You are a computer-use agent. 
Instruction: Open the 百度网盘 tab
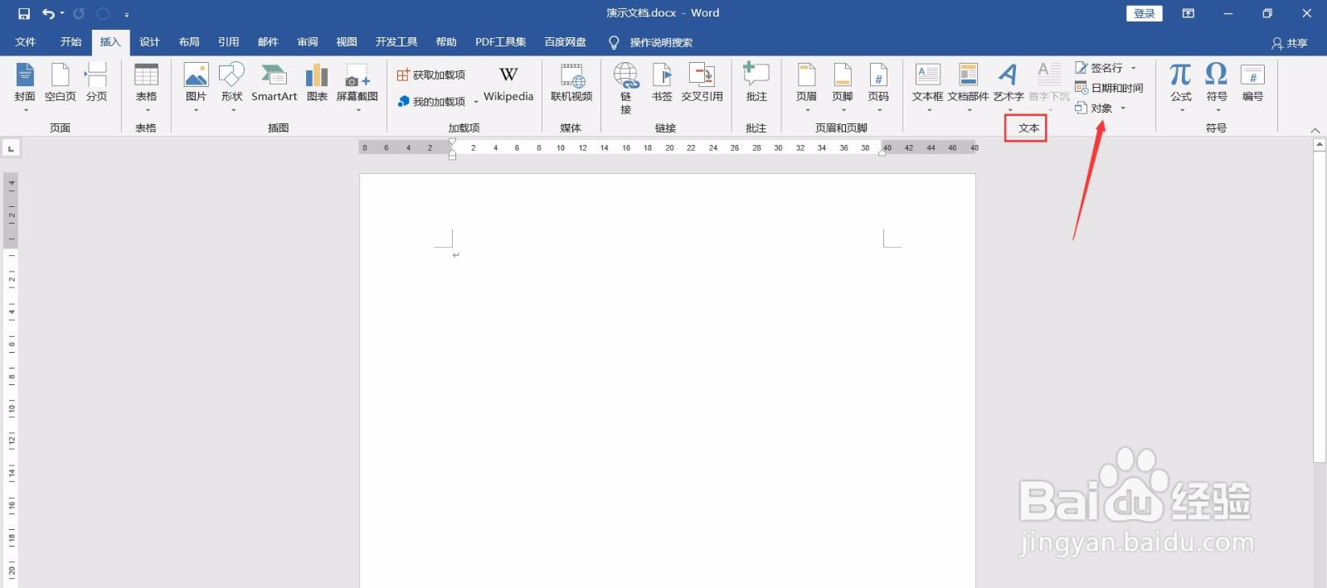click(x=566, y=42)
